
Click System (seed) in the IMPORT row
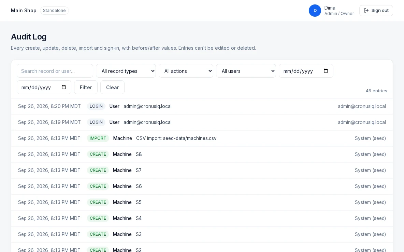pos(370,138)
